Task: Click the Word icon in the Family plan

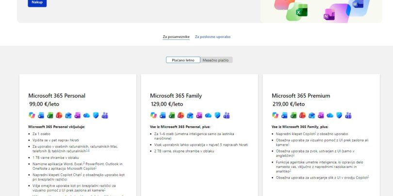Action: (163, 115)
